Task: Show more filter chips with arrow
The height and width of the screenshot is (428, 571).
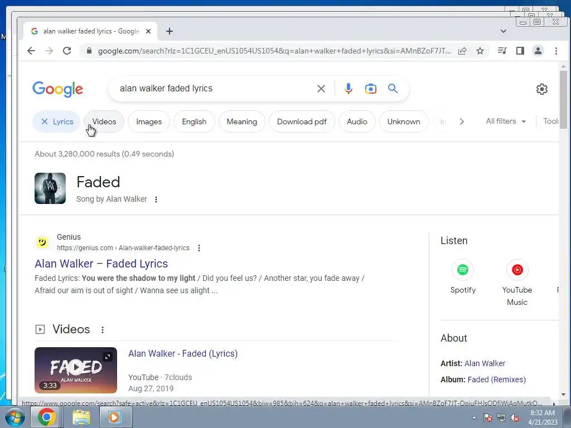Action: point(462,121)
